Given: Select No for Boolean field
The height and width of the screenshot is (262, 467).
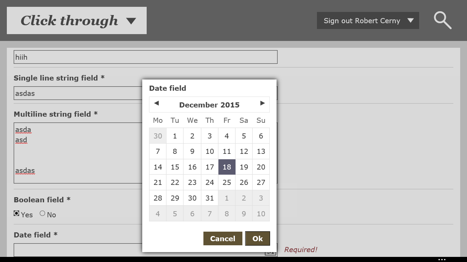Looking at the screenshot, I should (x=42, y=214).
